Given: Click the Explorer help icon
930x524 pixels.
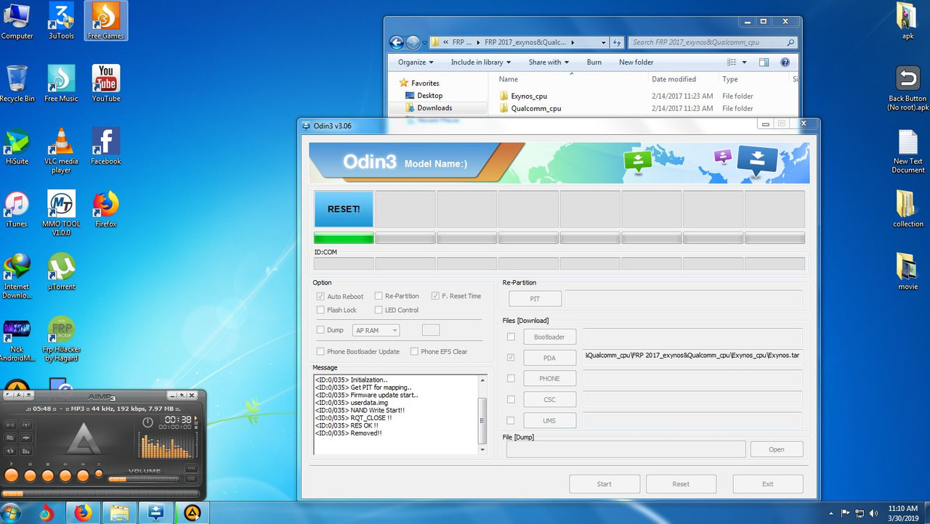Looking at the screenshot, I should tap(785, 62).
